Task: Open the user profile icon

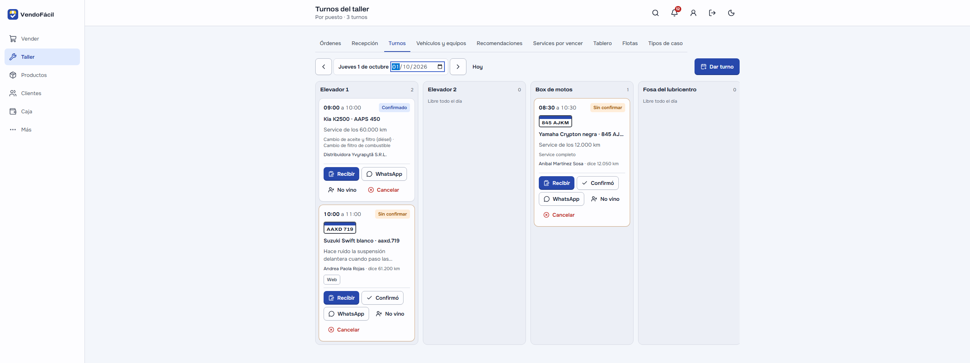Action: point(693,13)
